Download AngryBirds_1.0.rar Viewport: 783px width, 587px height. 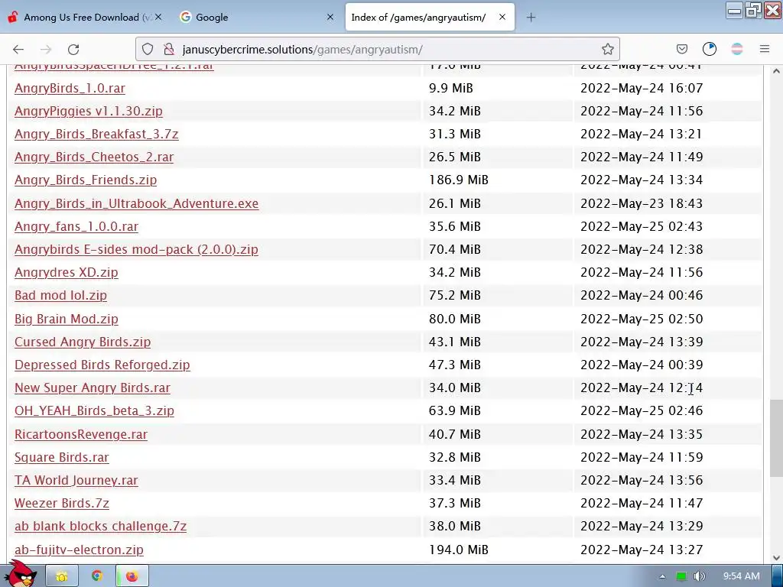[70, 89]
